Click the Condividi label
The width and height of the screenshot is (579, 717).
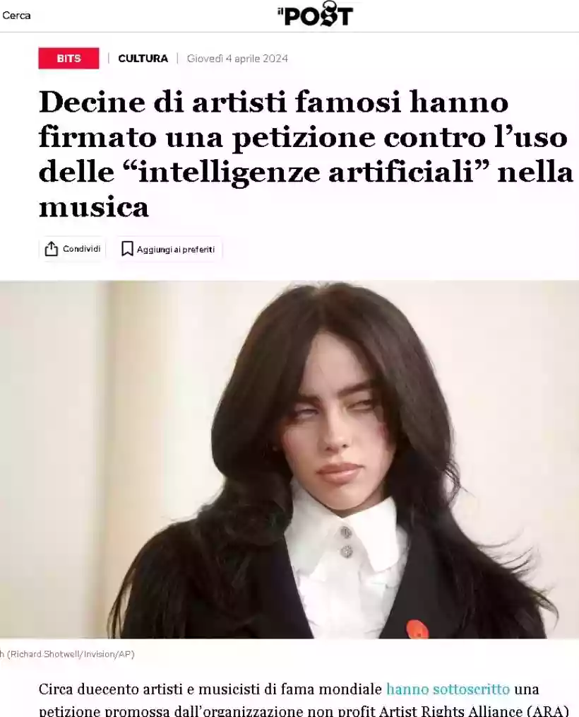(82, 249)
